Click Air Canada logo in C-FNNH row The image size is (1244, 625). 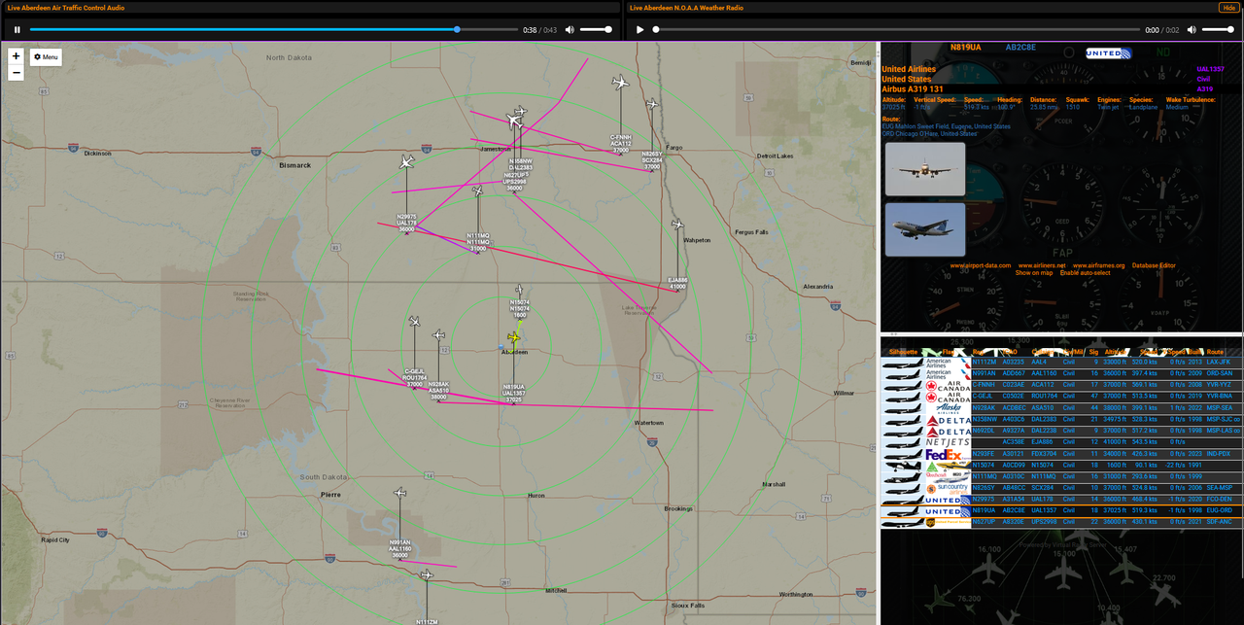948,385
